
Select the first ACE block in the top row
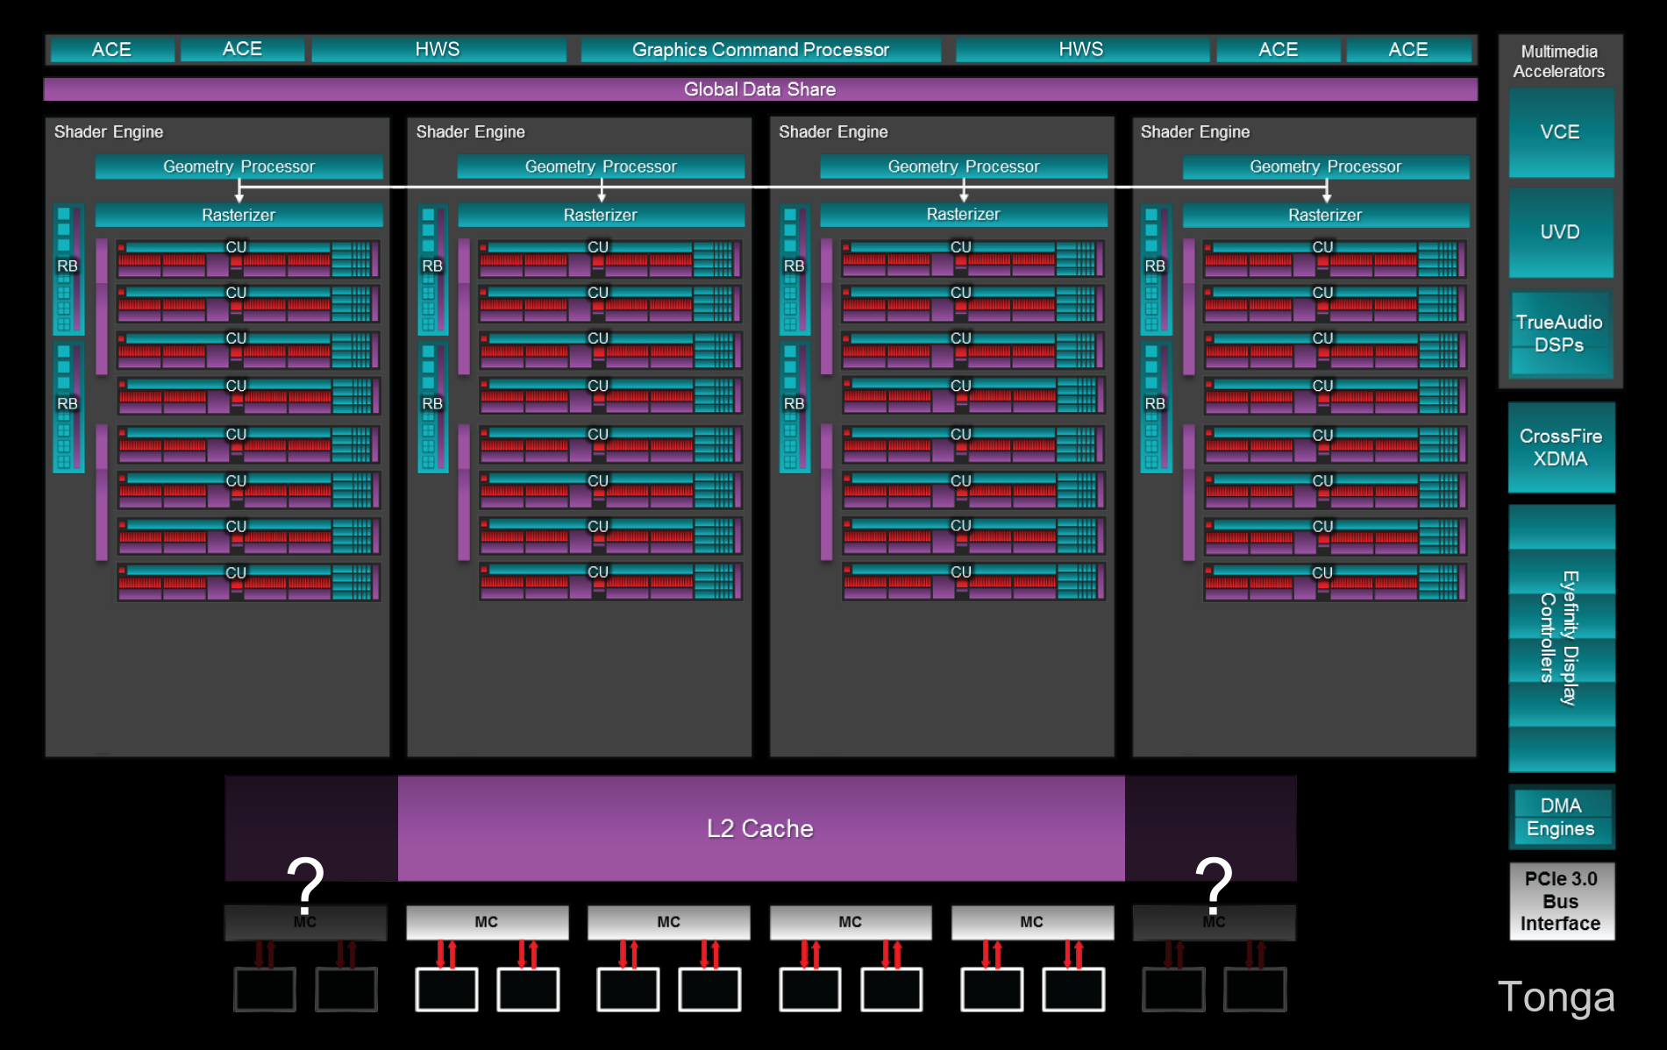112,50
